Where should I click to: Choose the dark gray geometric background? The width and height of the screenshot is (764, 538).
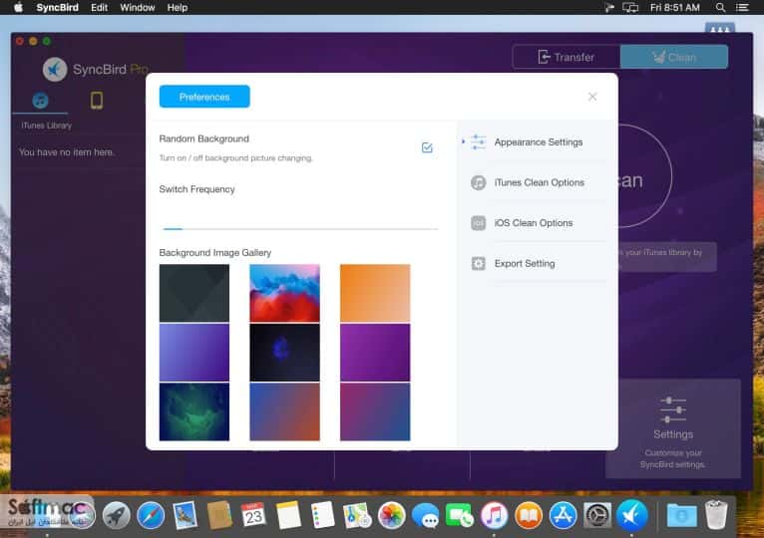click(193, 293)
